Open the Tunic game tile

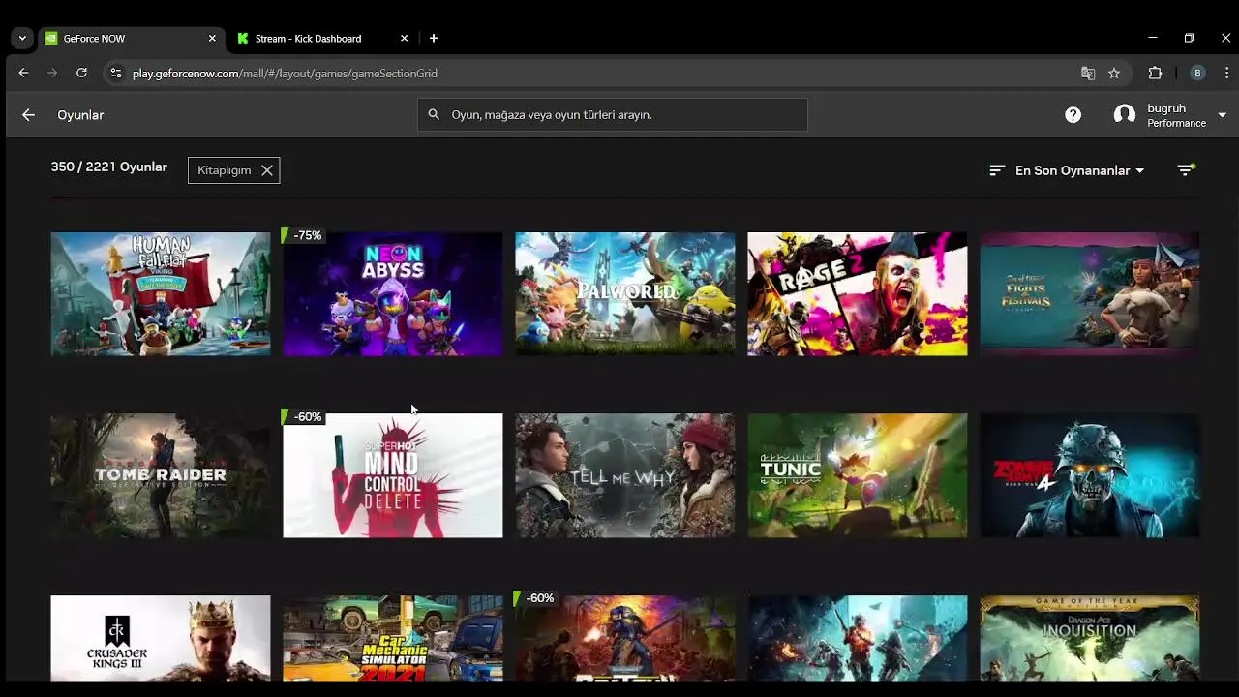(858, 475)
